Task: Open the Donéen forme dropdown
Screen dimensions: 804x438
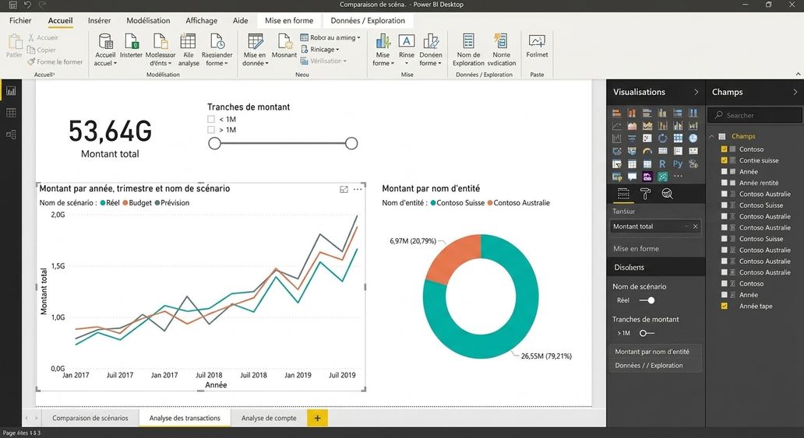Action: (430, 50)
